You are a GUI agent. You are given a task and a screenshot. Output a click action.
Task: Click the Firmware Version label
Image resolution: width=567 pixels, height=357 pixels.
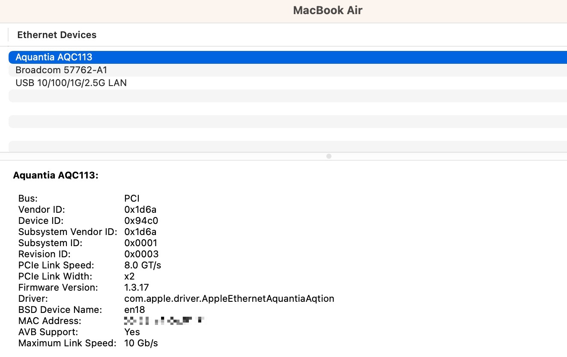pyautogui.click(x=58, y=288)
